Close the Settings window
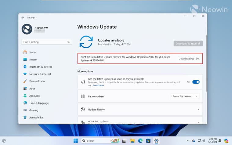This screenshot has width=232, height=145. [x=203, y=16]
